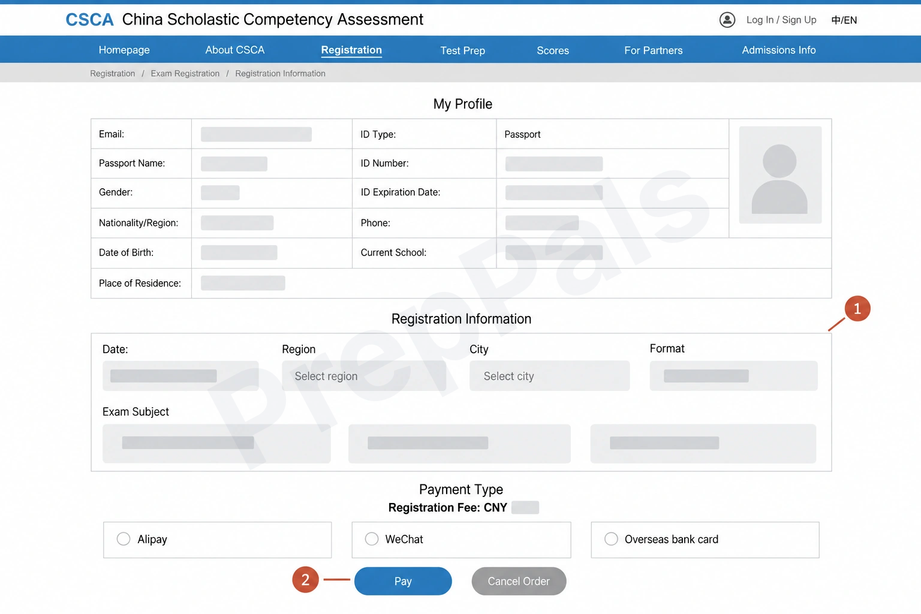The image size is (921, 614).
Task: Select the Alipay payment option
Action: 217,540
